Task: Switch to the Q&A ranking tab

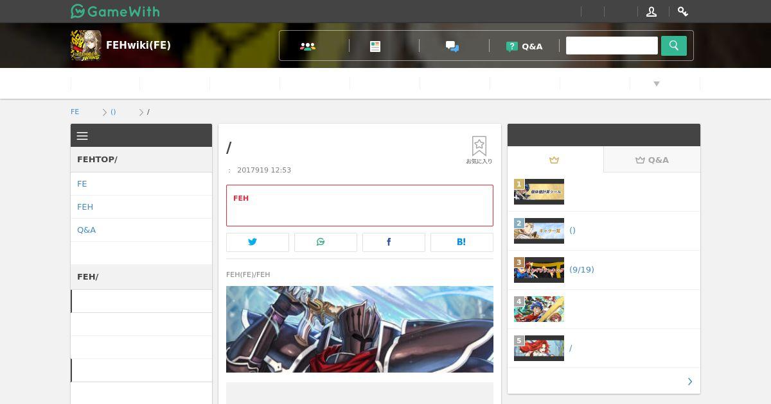Action: tap(652, 160)
